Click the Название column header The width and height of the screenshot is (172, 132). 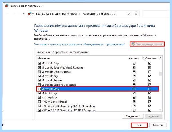click(44, 58)
